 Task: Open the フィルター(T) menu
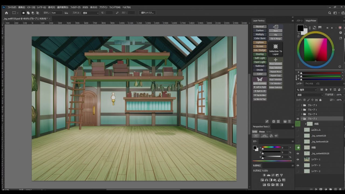pyautogui.click(x=75, y=7)
